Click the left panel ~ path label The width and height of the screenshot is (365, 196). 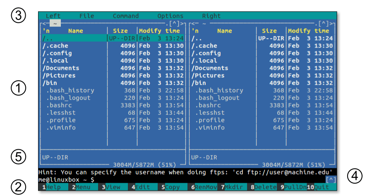click(55, 23)
